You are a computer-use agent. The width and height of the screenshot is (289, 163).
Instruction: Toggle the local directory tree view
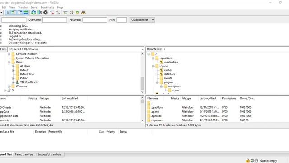coord(14,13)
